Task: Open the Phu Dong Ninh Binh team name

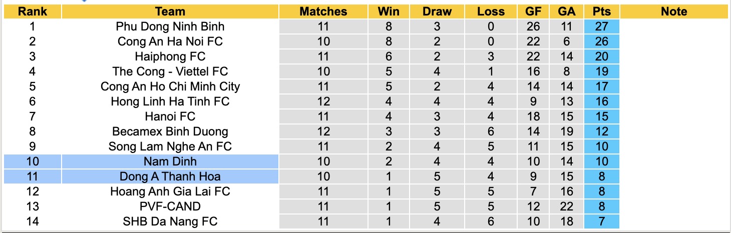Action: [x=170, y=26]
